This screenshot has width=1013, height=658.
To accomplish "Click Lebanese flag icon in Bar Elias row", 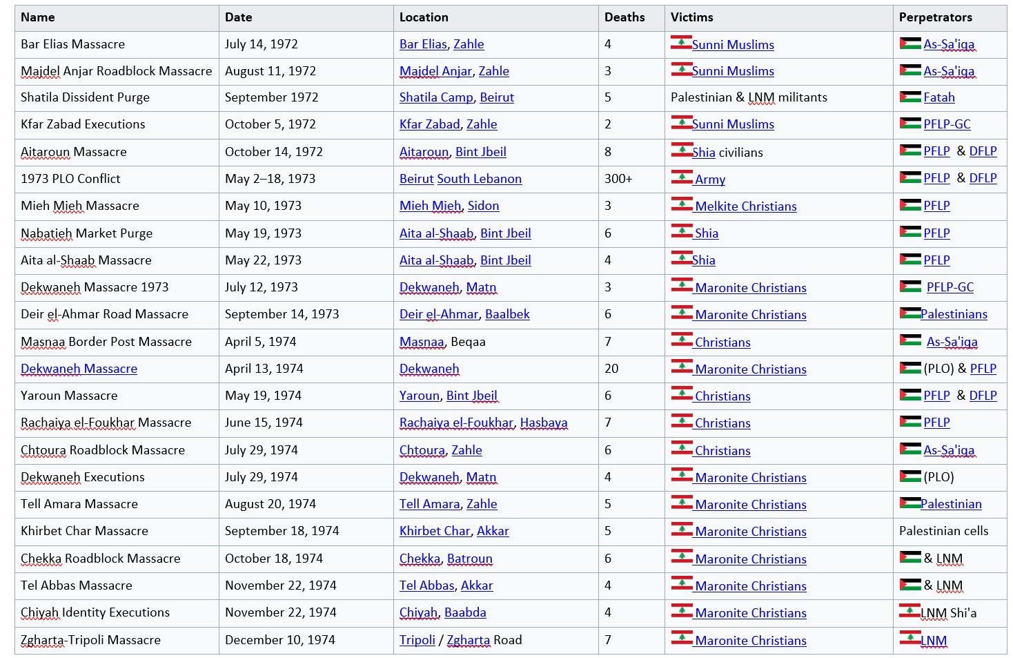I will [681, 43].
